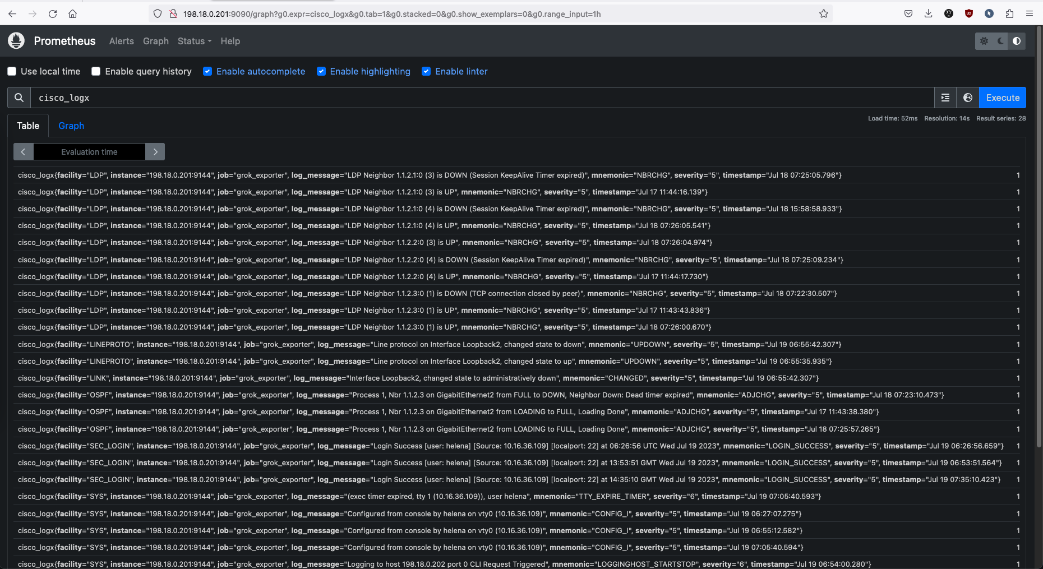Open the Alerts navigation item

coord(121,41)
